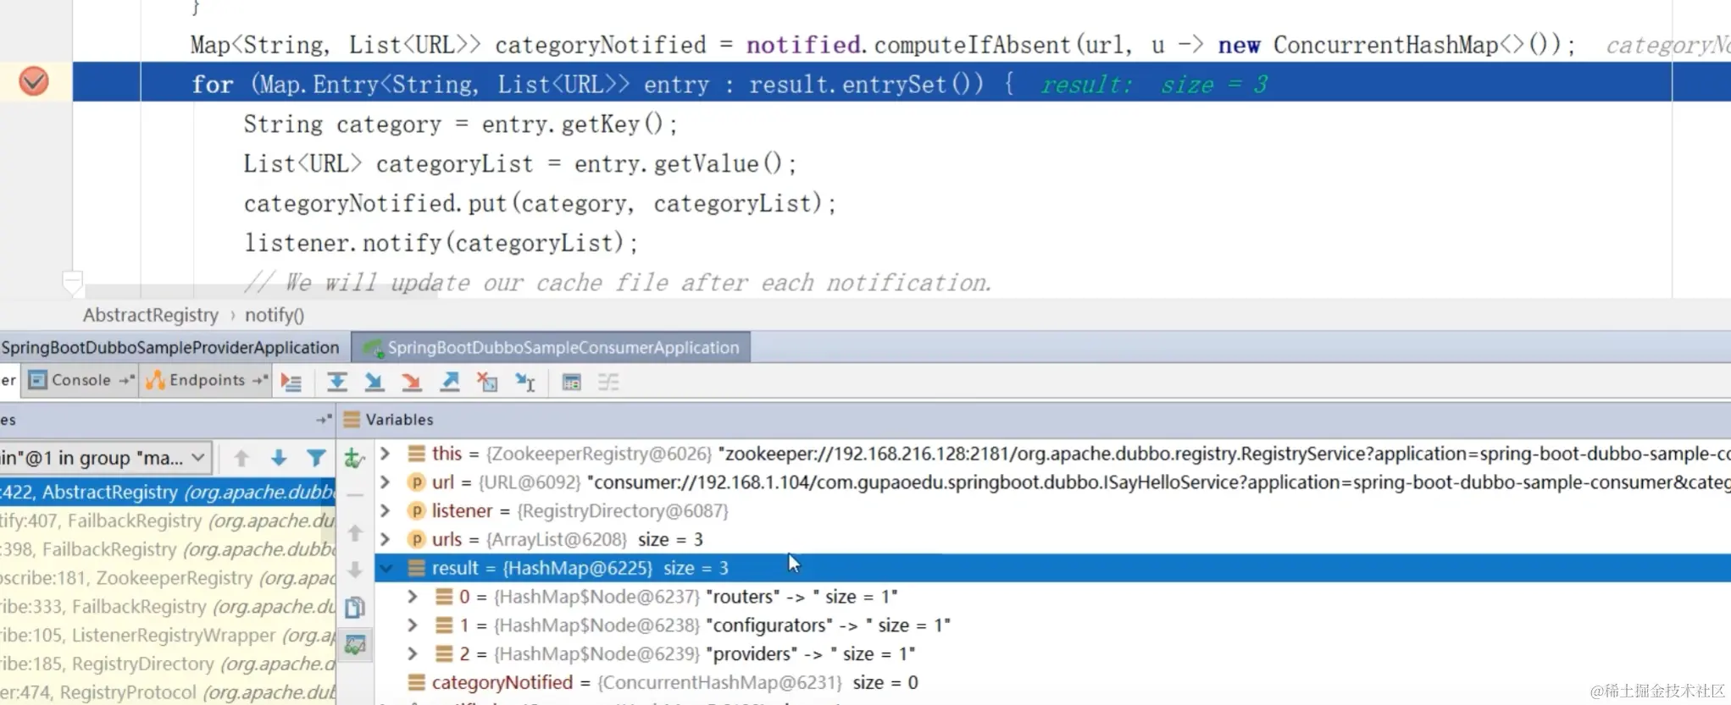Click the remove watch minus icon
This screenshot has width=1731, height=705.
[355, 495]
